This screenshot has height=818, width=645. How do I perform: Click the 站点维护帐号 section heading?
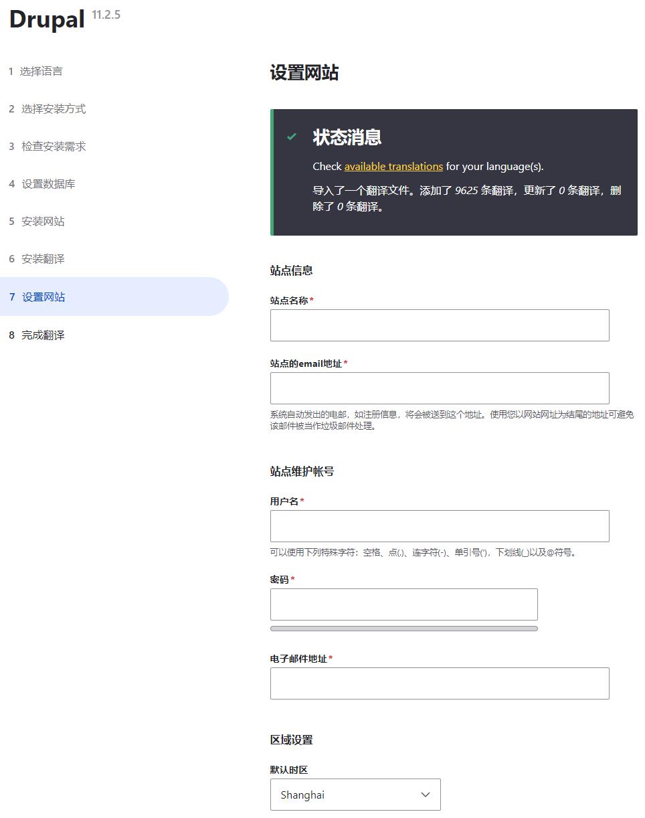(x=302, y=471)
